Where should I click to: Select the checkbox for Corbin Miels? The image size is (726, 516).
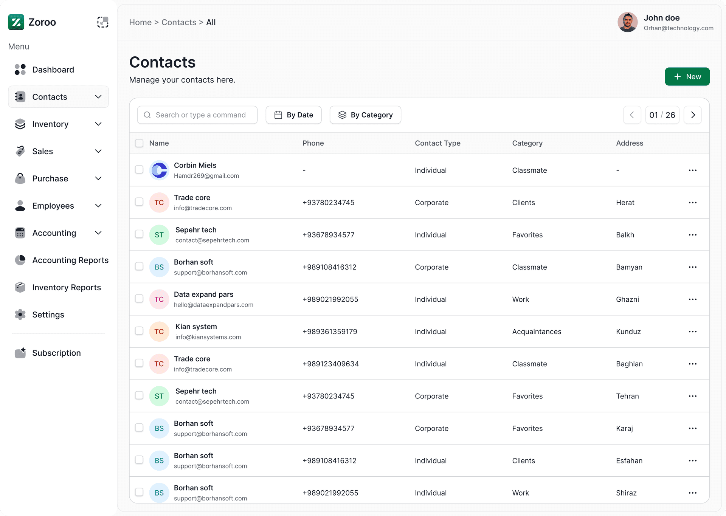[x=139, y=170]
